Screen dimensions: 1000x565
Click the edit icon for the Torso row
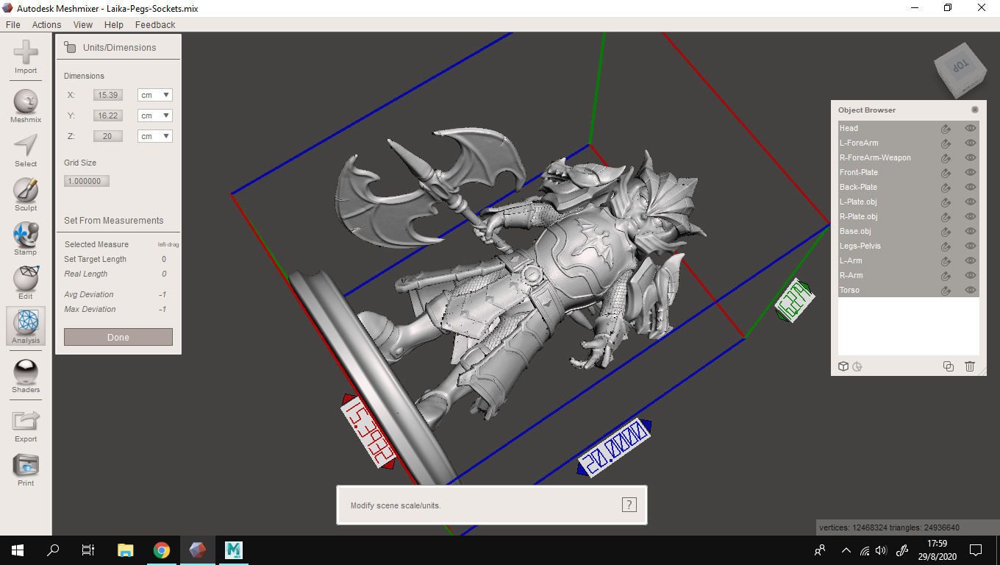(946, 290)
